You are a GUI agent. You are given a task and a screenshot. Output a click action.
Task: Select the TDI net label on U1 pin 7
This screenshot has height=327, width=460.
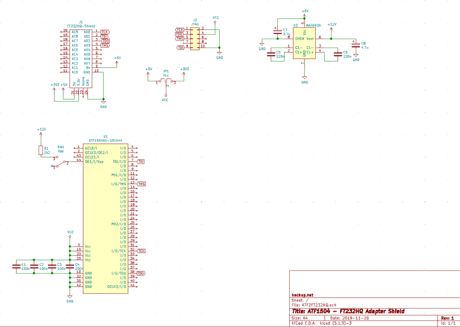tap(140, 160)
